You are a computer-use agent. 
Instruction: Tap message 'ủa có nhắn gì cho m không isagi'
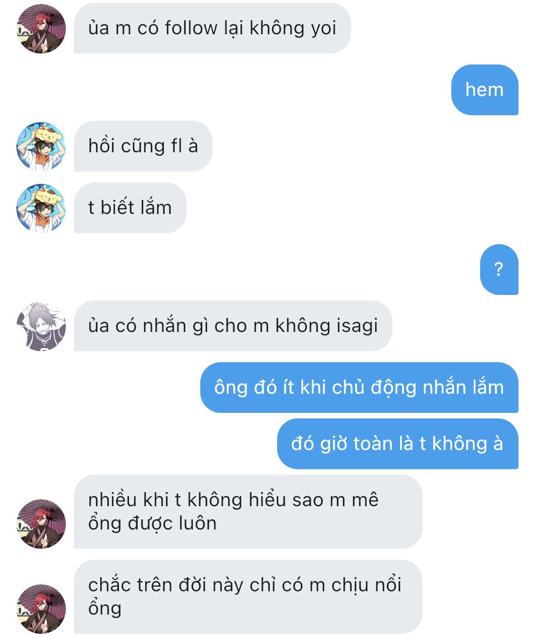click(x=233, y=326)
